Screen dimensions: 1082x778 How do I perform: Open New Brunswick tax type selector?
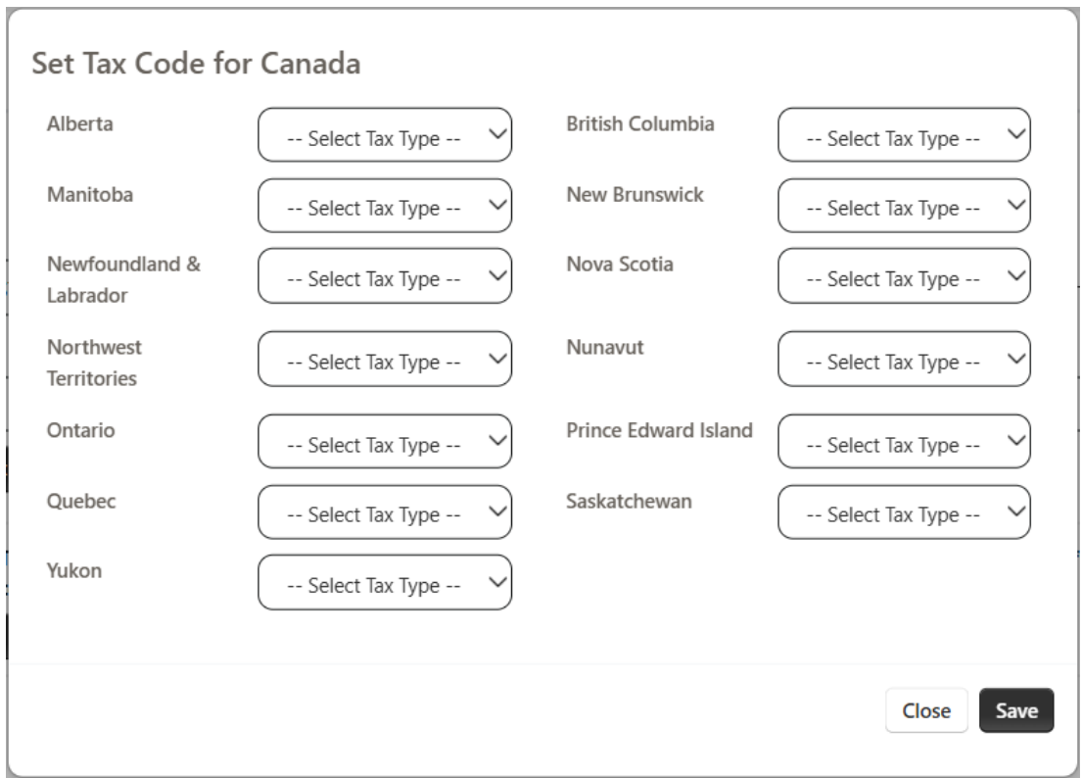[904, 206]
